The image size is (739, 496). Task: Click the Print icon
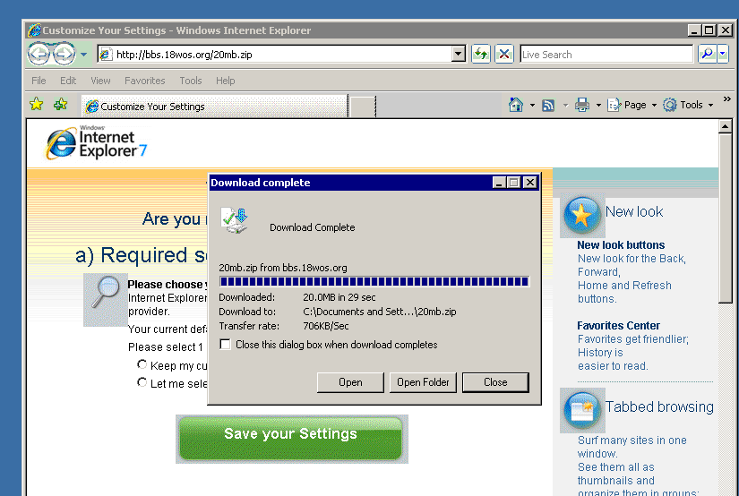point(582,105)
